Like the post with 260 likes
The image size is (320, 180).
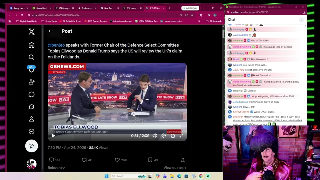tap(121, 160)
